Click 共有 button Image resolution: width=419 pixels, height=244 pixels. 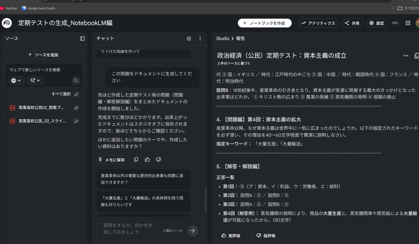[x=352, y=23]
